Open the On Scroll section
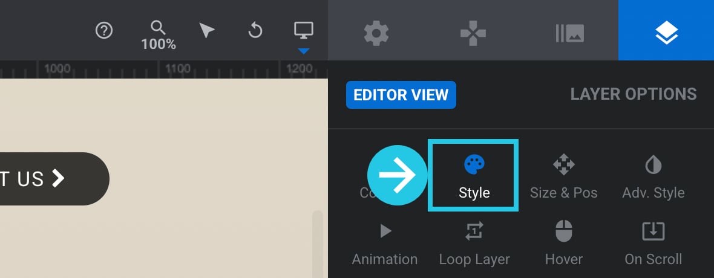This screenshot has height=278, width=714. click(x=653, y=244)
